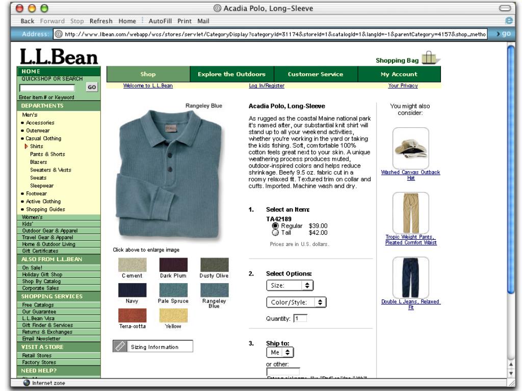Screen dimensions: 522x391
Task: Select the Tall $42.00 radio button
Action: [275, 233]
